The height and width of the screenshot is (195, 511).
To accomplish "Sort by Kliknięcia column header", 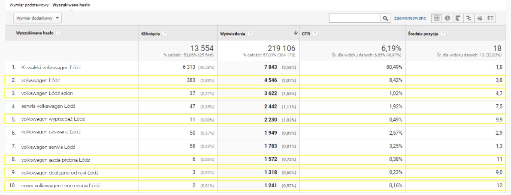I will click(x=151, y=34).
